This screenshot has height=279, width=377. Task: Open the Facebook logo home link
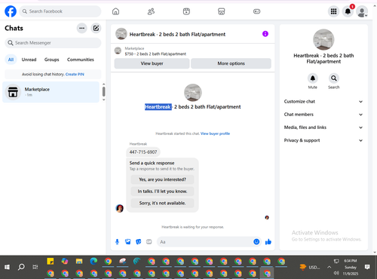[11, 11]
